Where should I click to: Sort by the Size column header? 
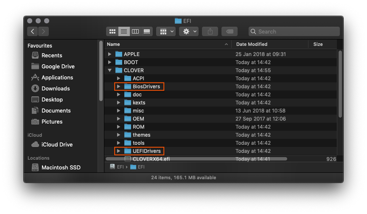pyautogui.click(x=318, y=44)
